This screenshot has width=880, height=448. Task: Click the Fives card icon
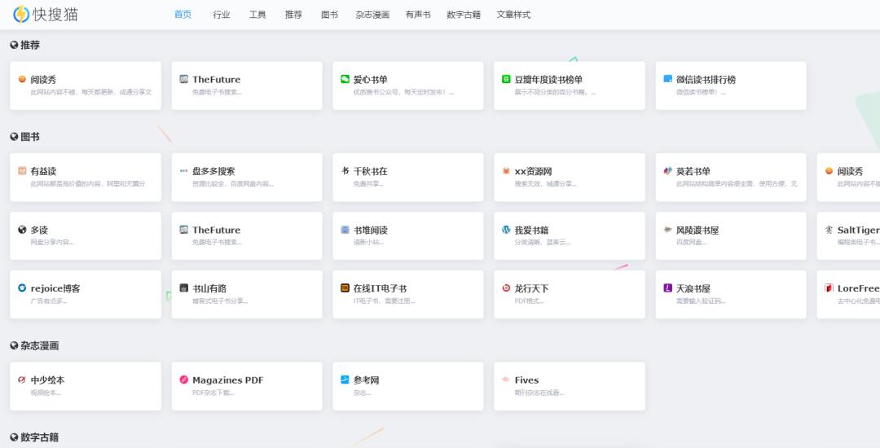coord(506,380)
